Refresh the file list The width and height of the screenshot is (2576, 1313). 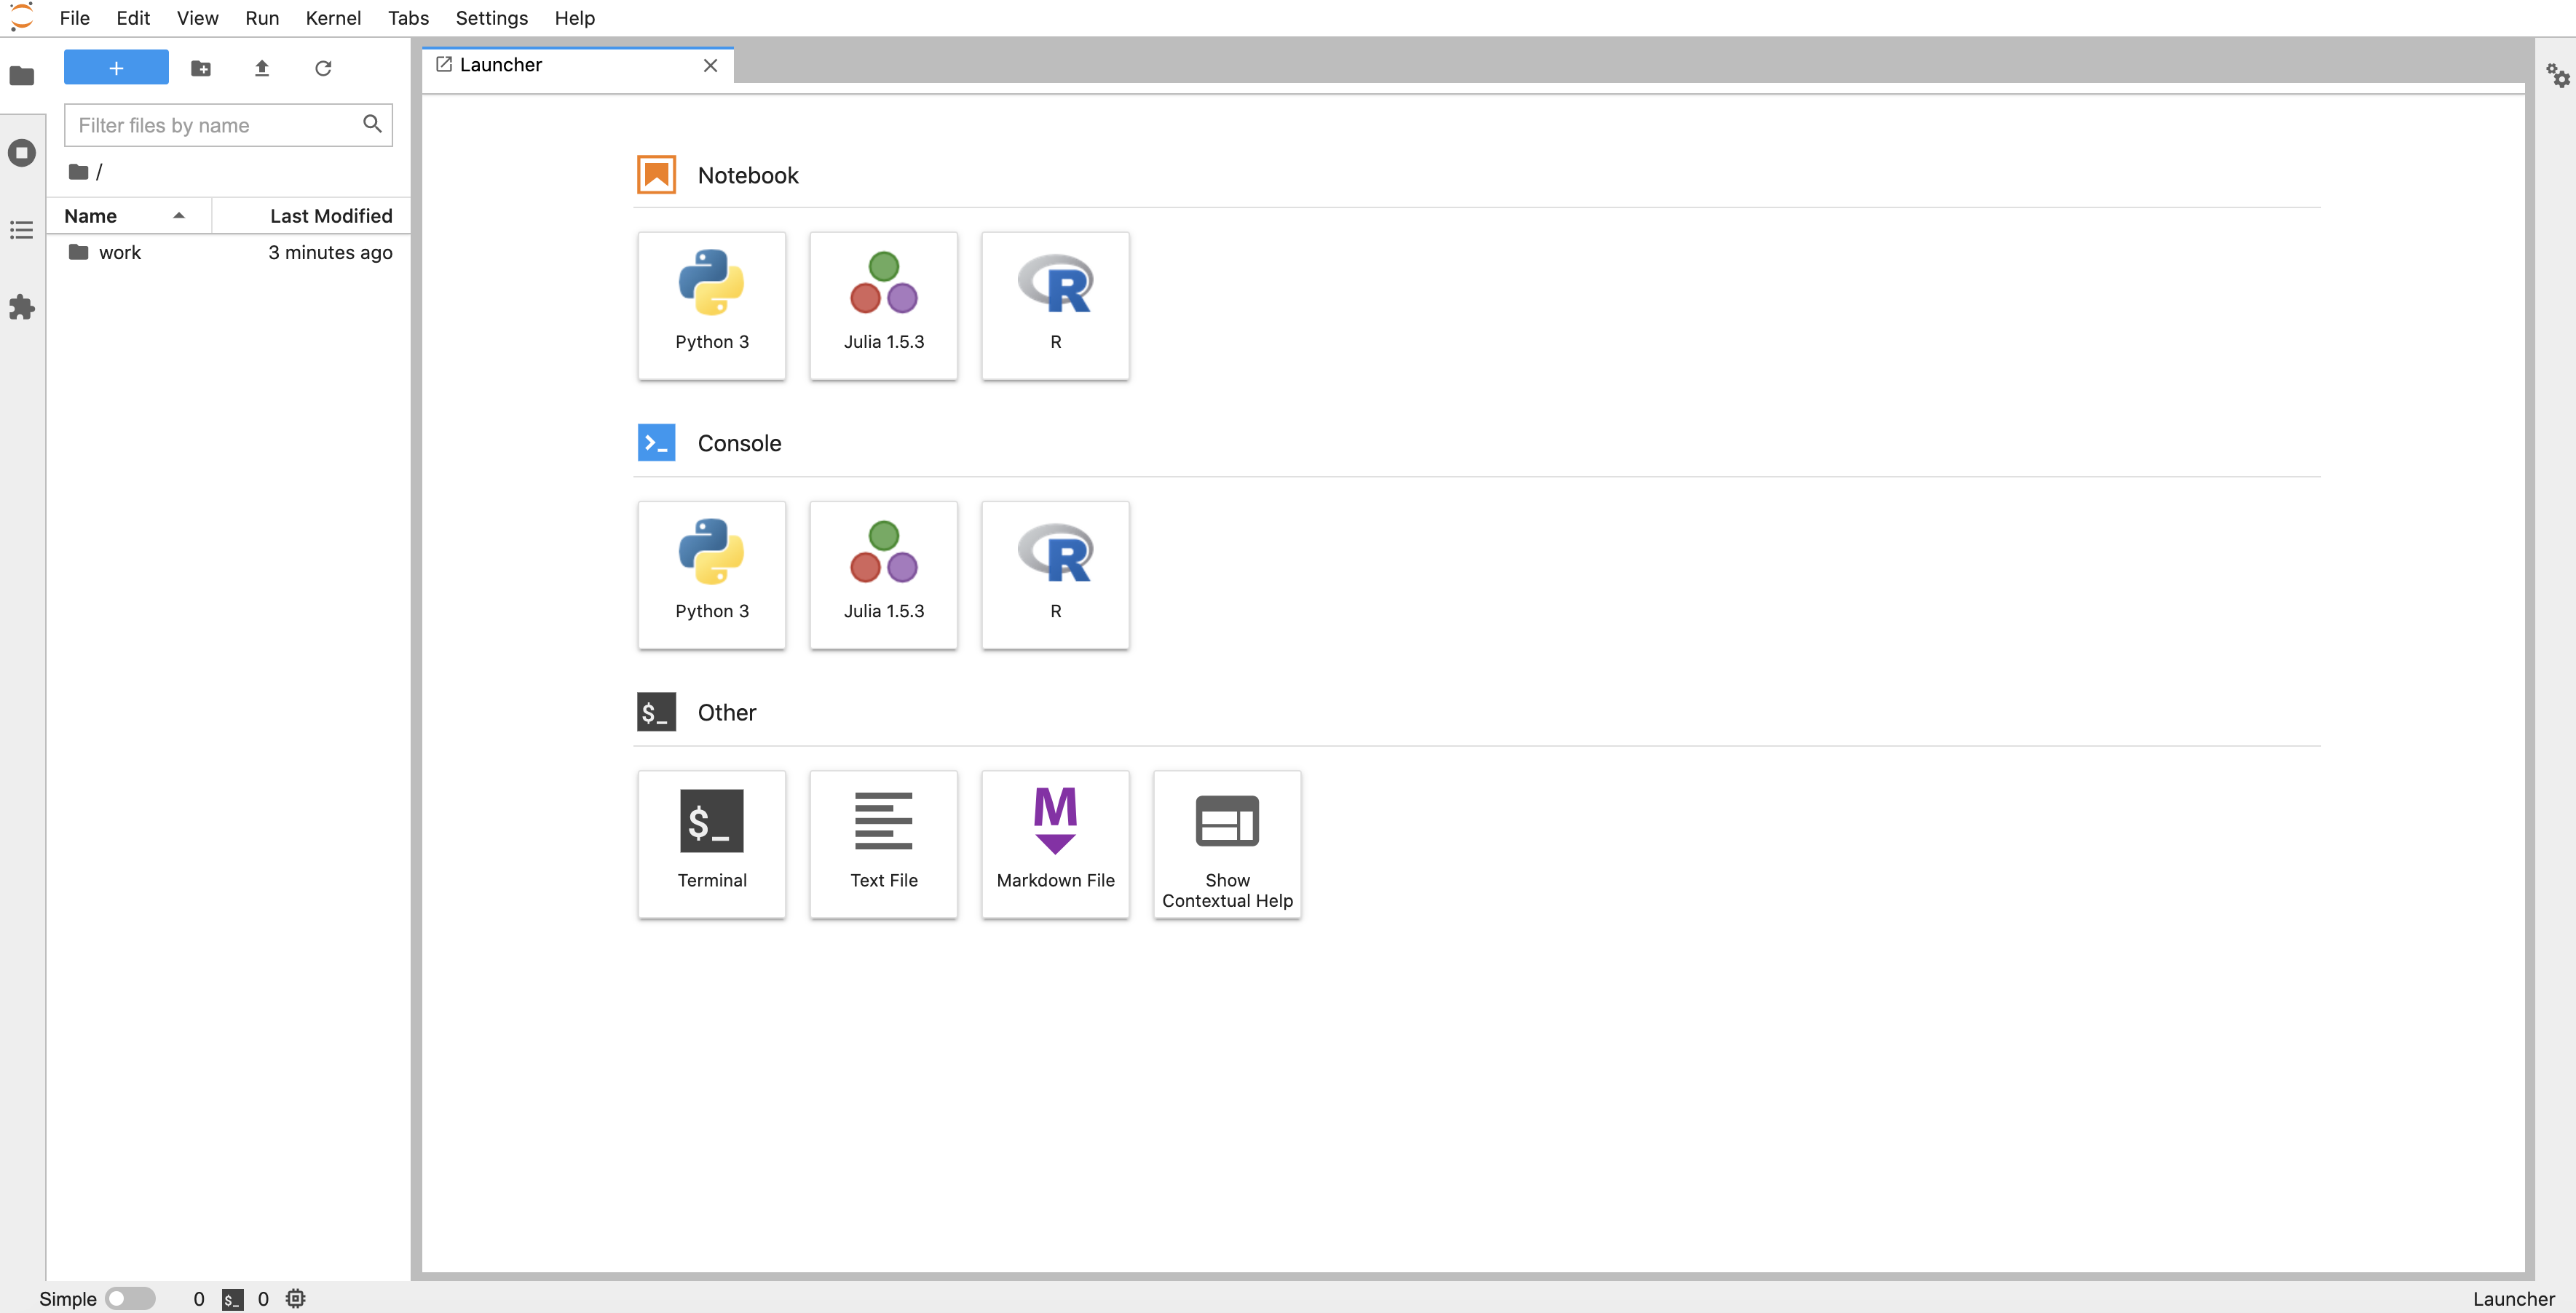click(x=323, y=68)
